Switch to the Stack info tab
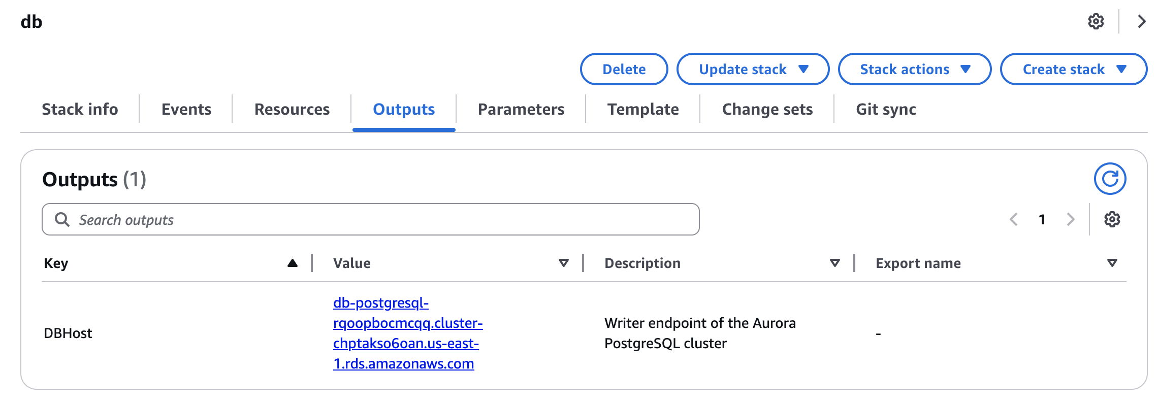The height and width of the screenshot is (403, 1158). click(x=80, y=109)
